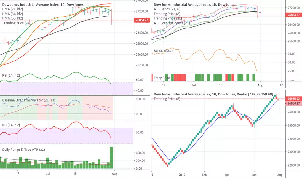Click the 27200.00 price level on left chart axis

pos(142,11)
